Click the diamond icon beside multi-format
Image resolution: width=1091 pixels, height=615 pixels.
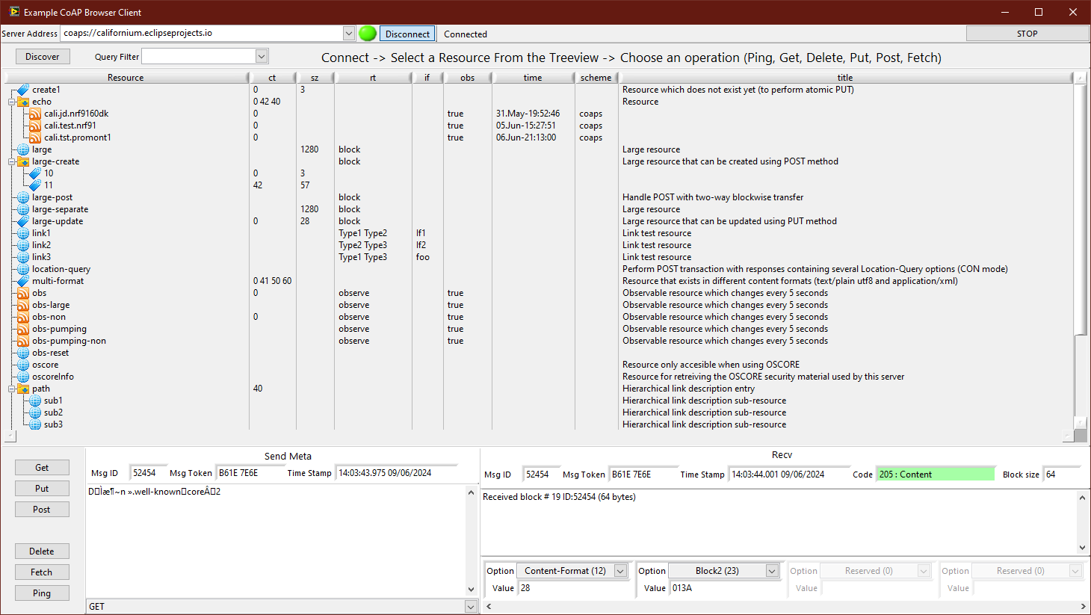[22, 280]
